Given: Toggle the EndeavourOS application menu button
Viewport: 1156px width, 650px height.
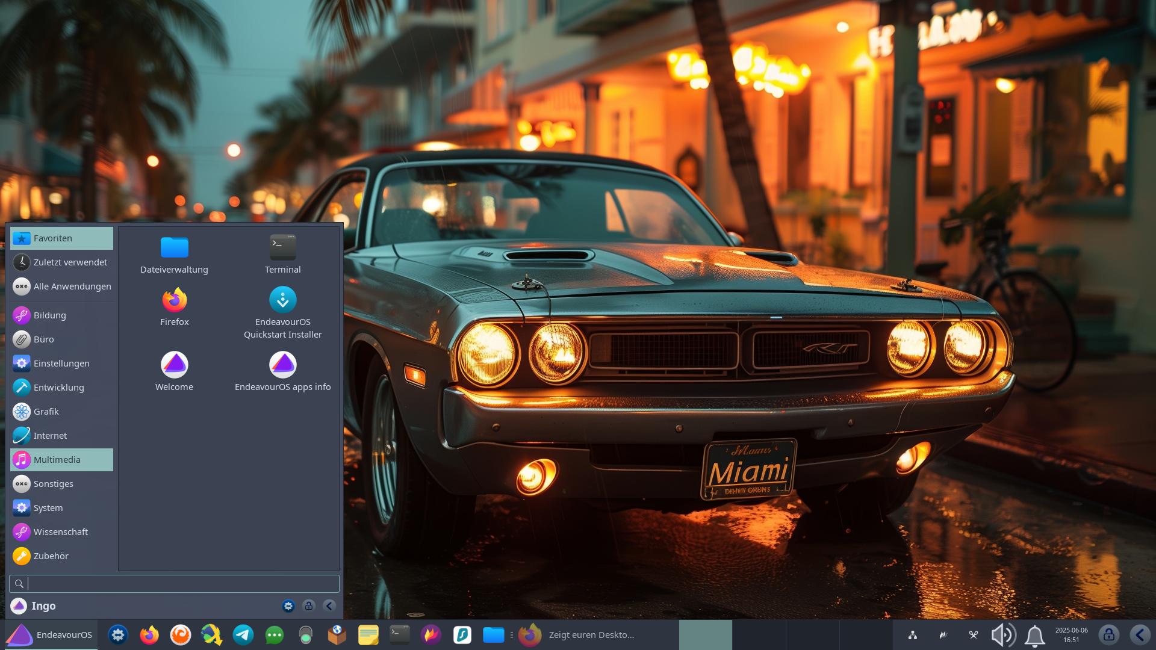Looking at the screenshot, I should 51,635.
